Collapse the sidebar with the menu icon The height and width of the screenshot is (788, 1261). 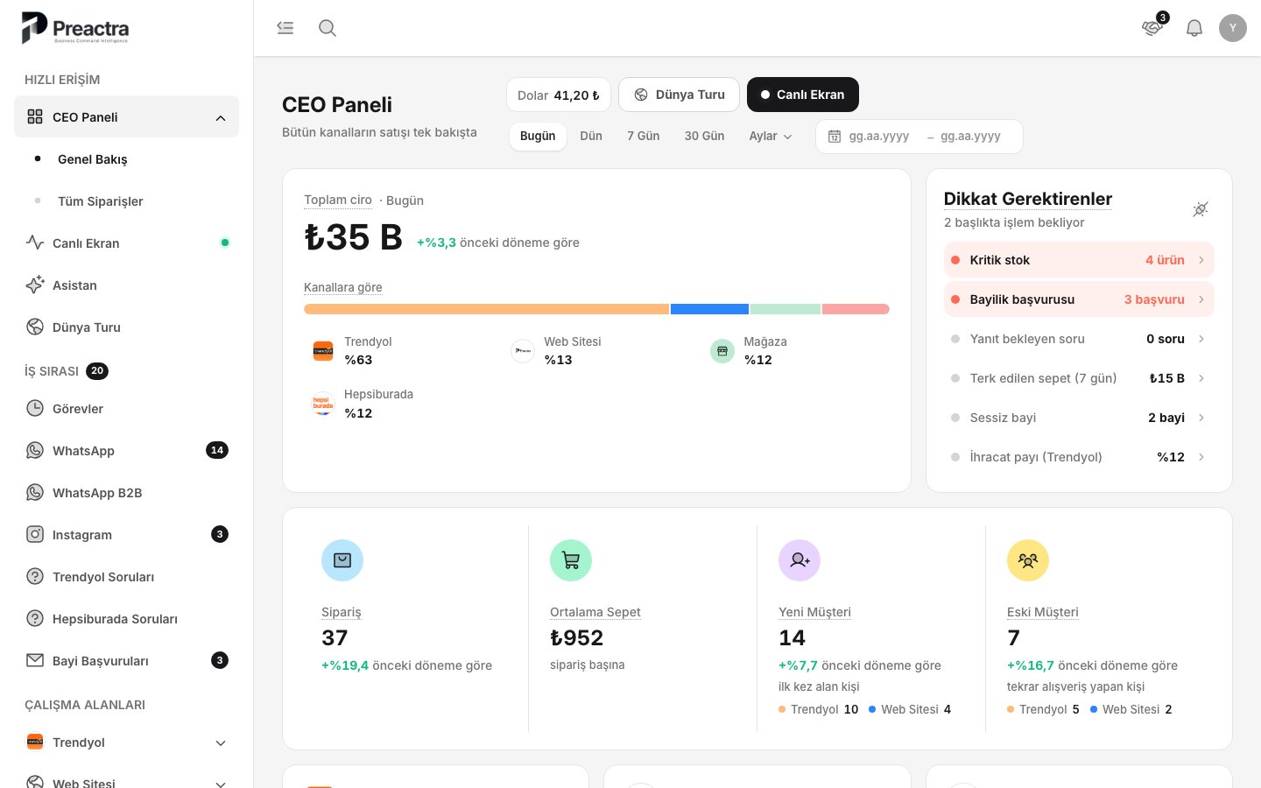point(285,28)
